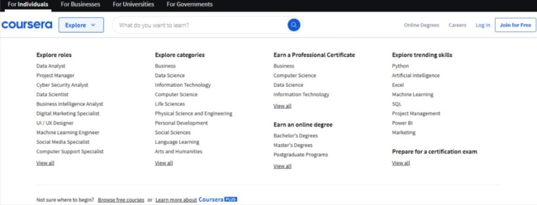Click the Join for Free button
The width and height of the screenshot is (537, 205).
click(515, 25)
